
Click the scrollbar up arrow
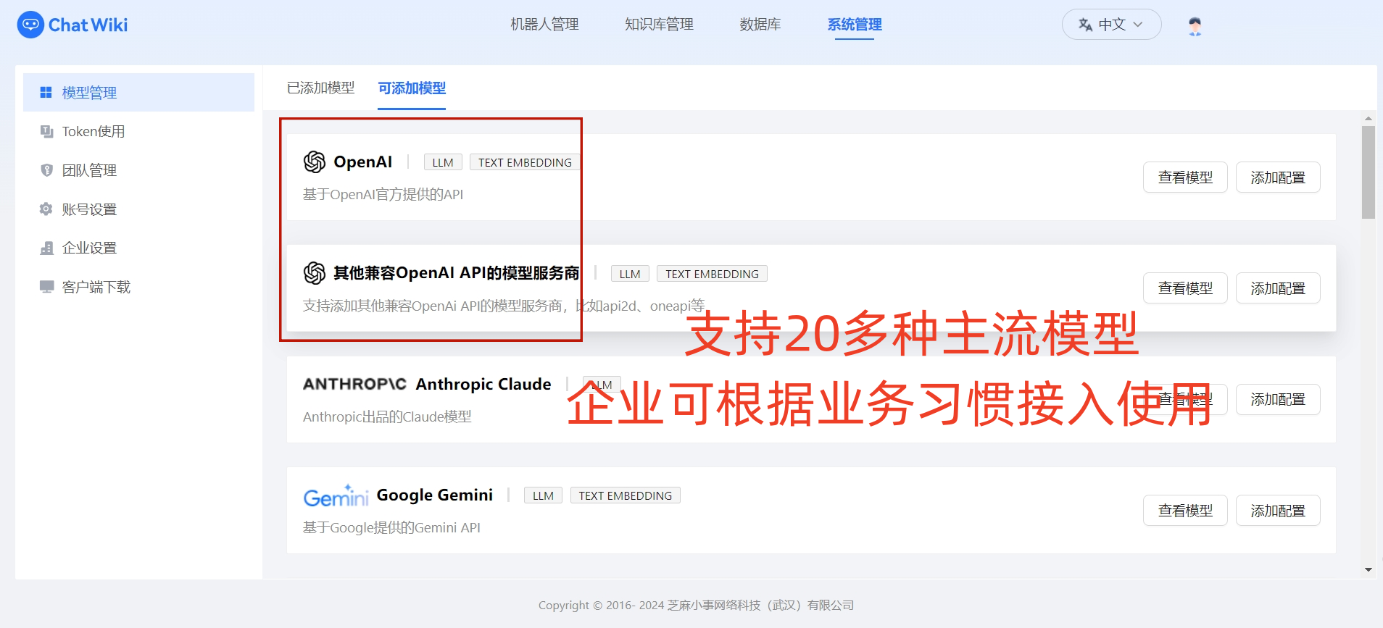point(1369,118)
